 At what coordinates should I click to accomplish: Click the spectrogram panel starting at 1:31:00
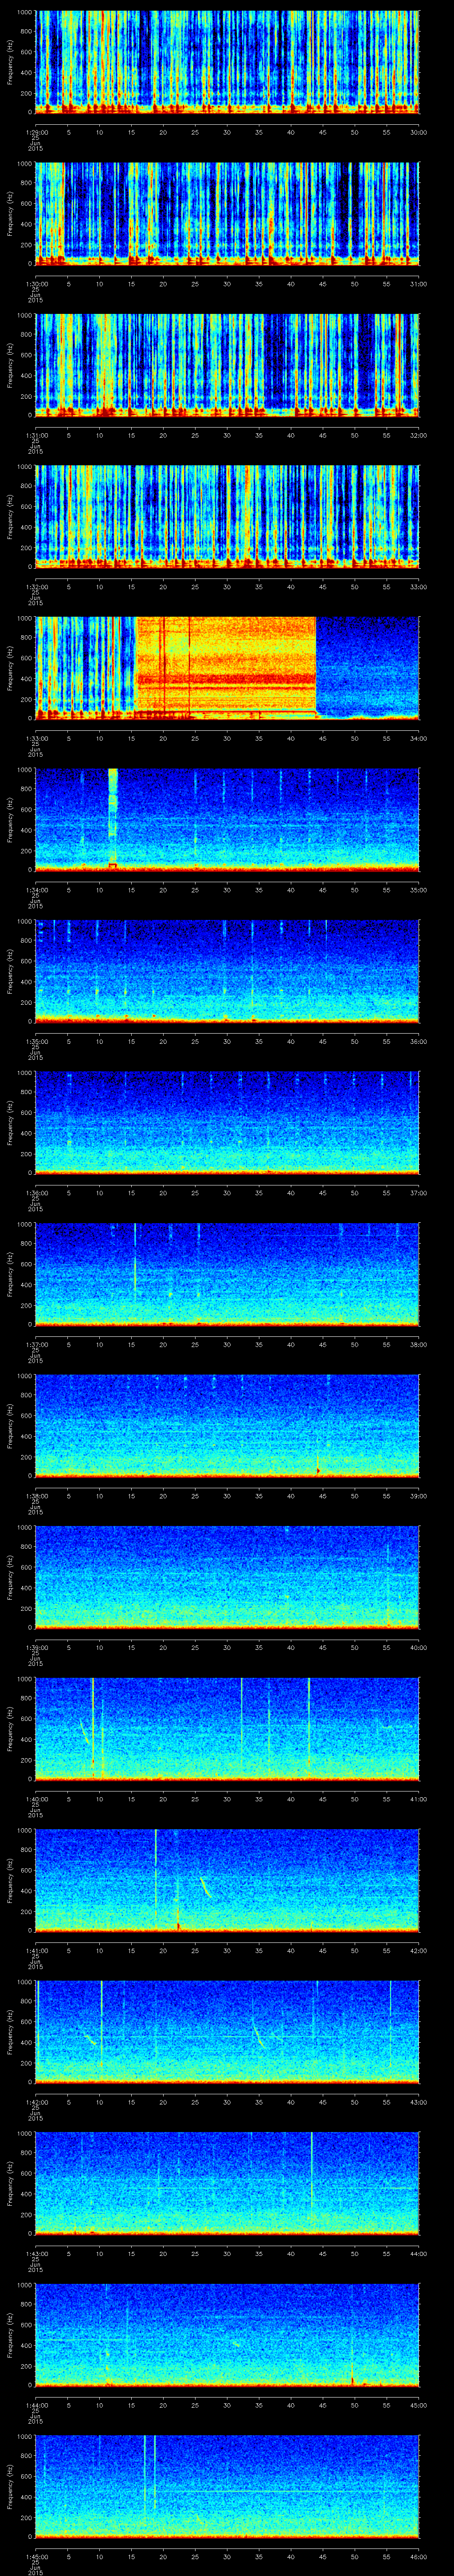(227, 365)
